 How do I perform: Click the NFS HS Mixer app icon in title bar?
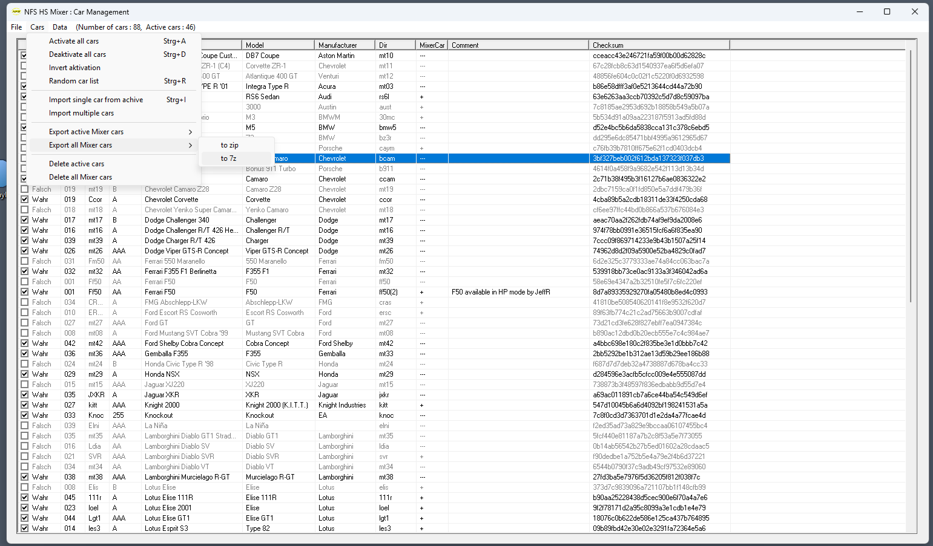point(16,11)
